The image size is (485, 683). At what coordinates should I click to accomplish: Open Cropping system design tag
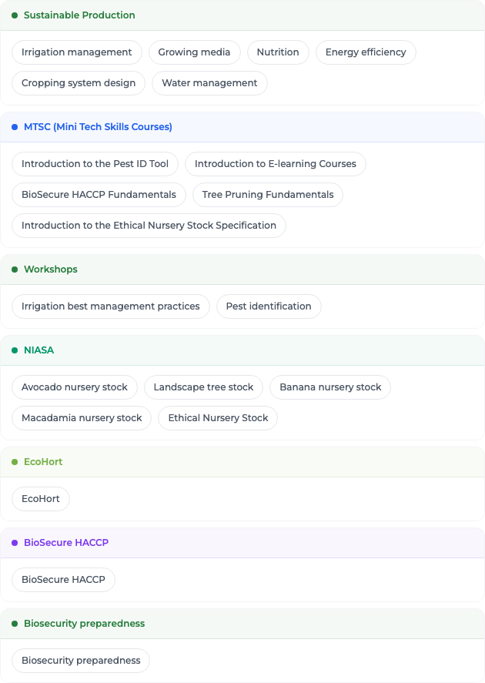click(79, 83)
